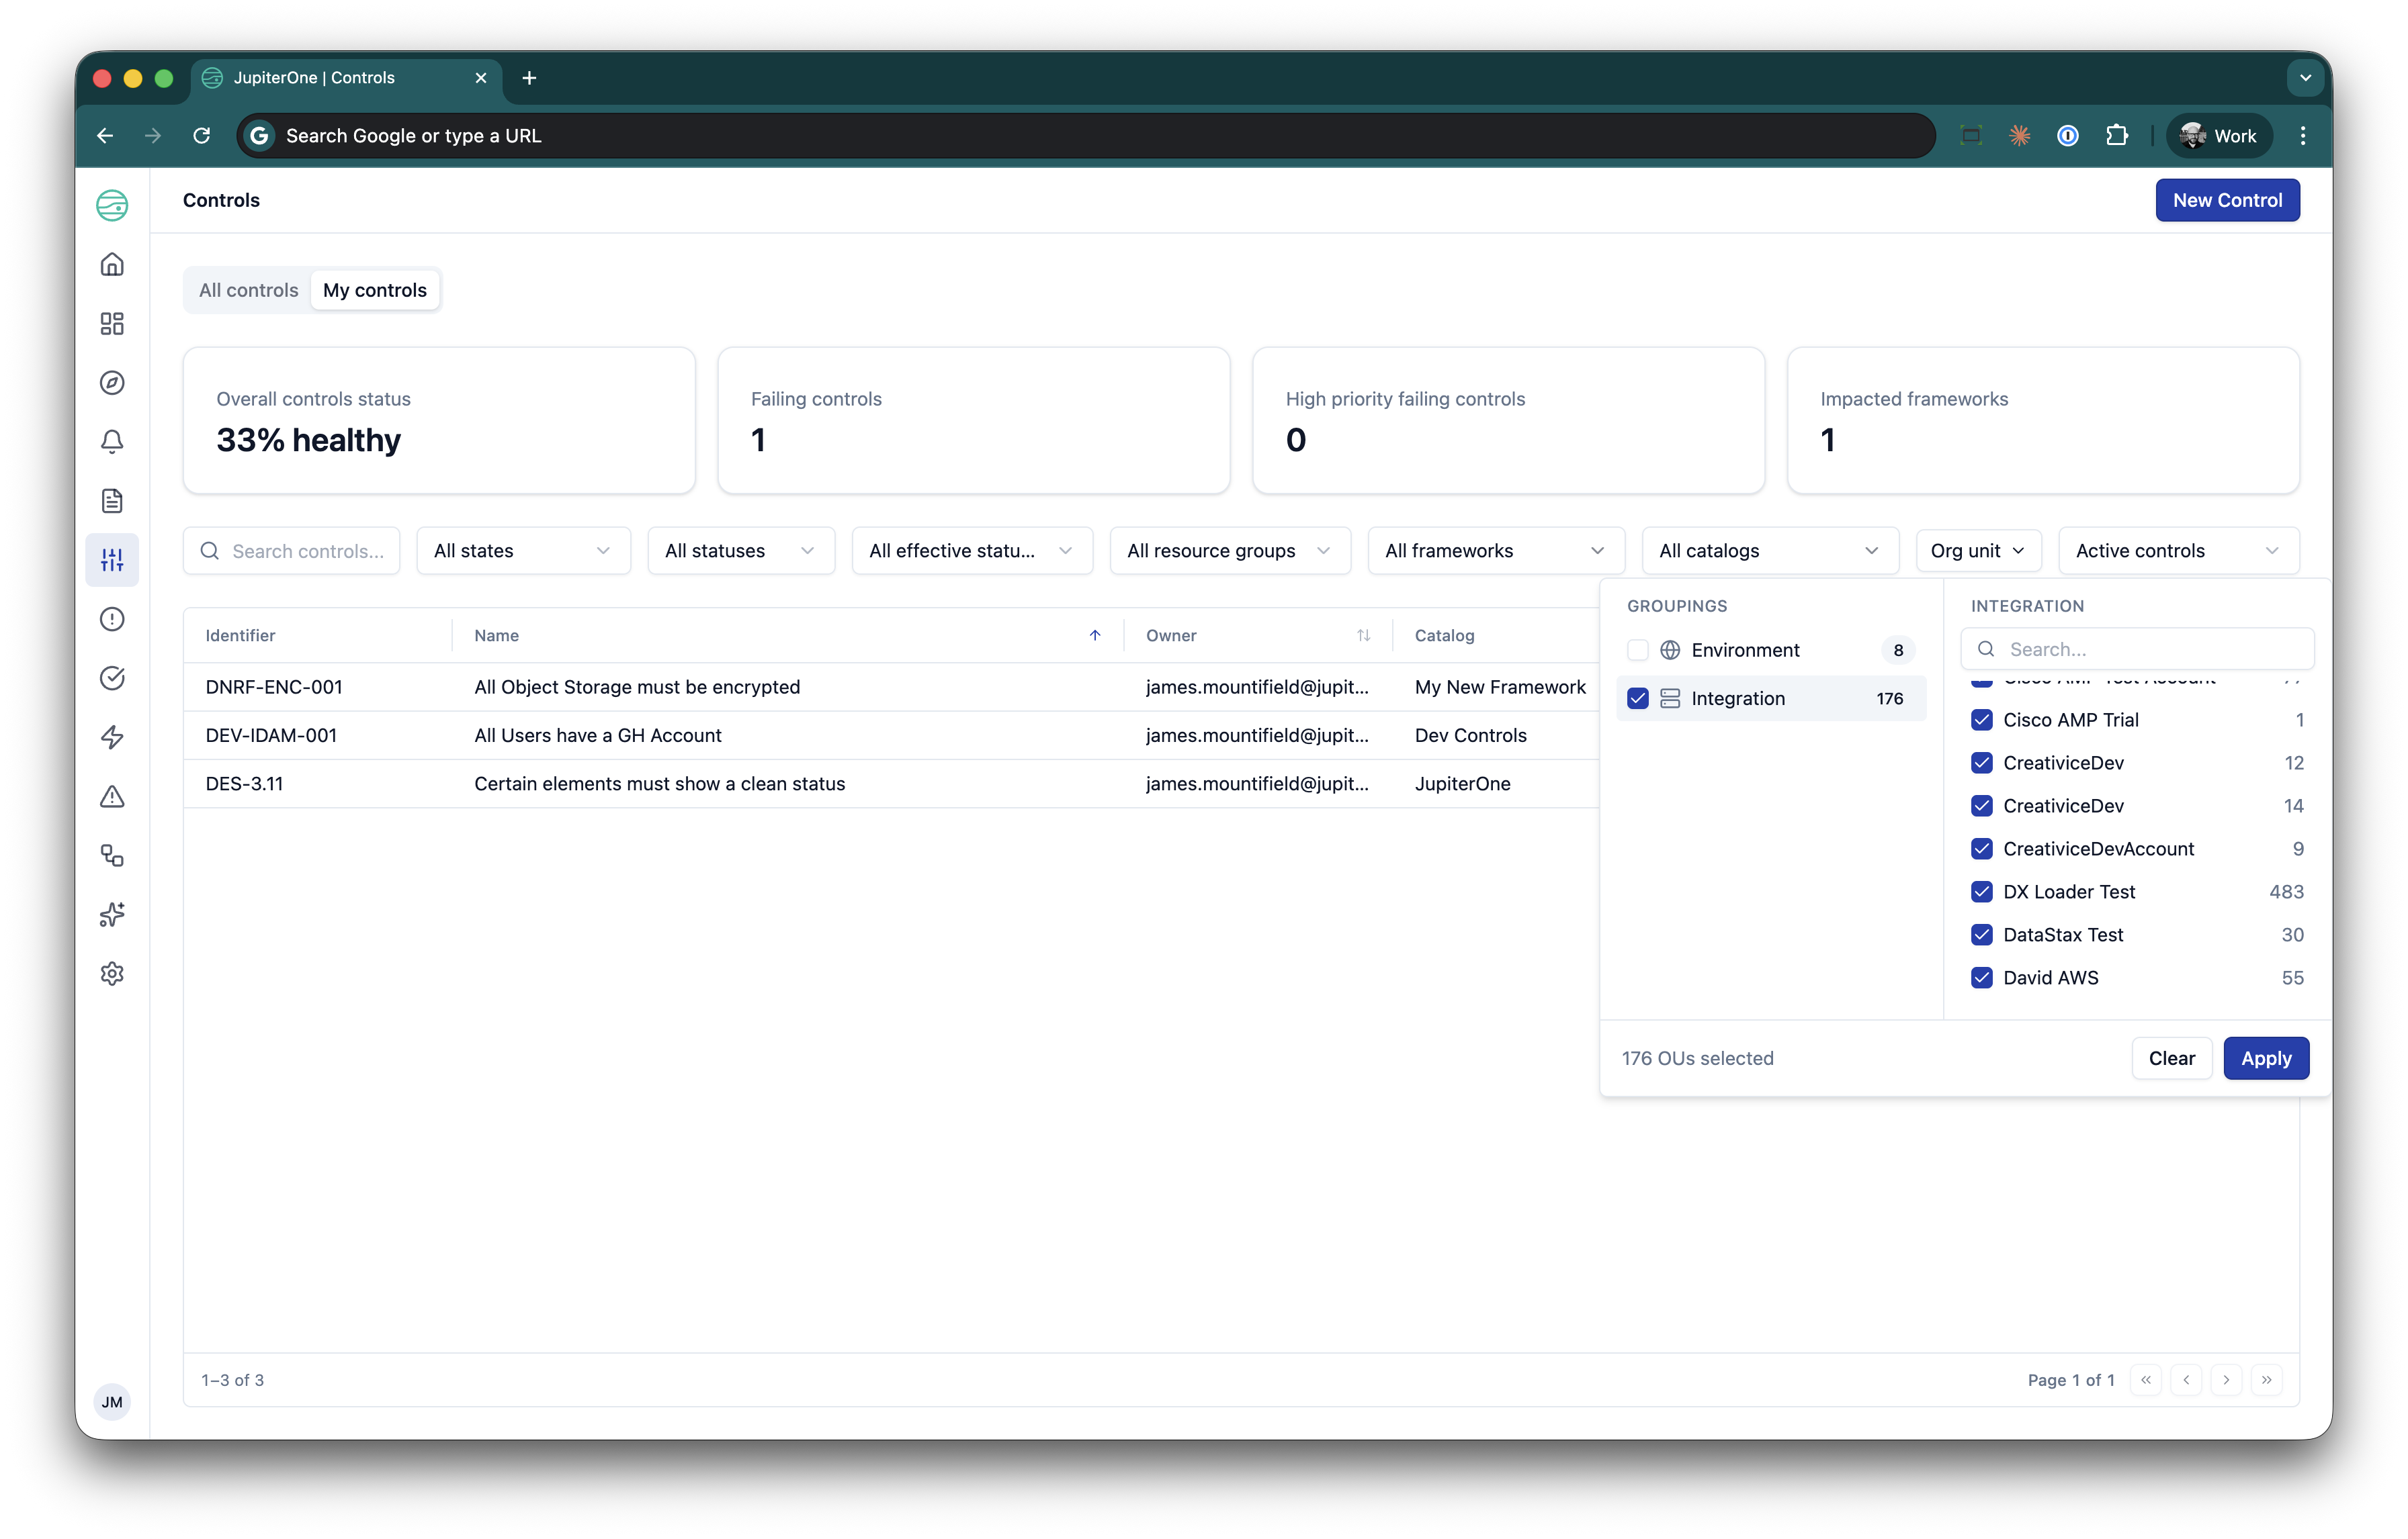Uncheck the Cisco AMP Trial integration
The image size is (2408, 1539).
pyautogui.click(x=1982, y=718)
